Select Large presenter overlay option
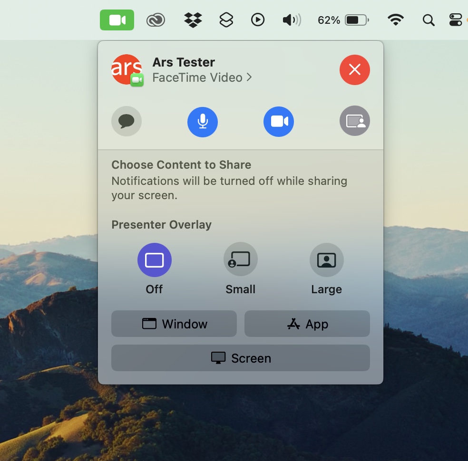 click(326, 260)
